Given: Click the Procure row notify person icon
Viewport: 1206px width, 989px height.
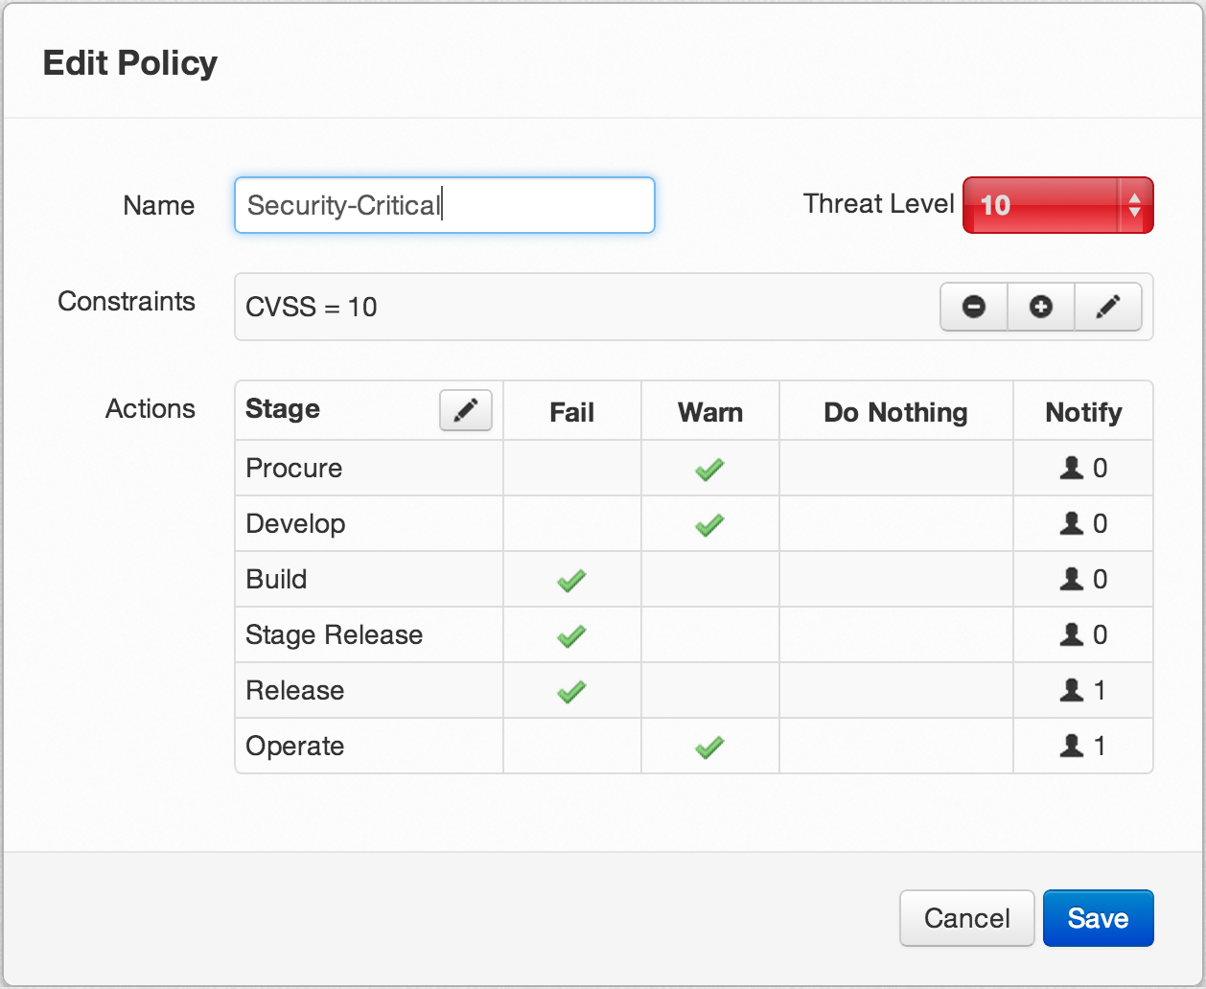Looking at the screenshot, I should [x=1072, y=468].
